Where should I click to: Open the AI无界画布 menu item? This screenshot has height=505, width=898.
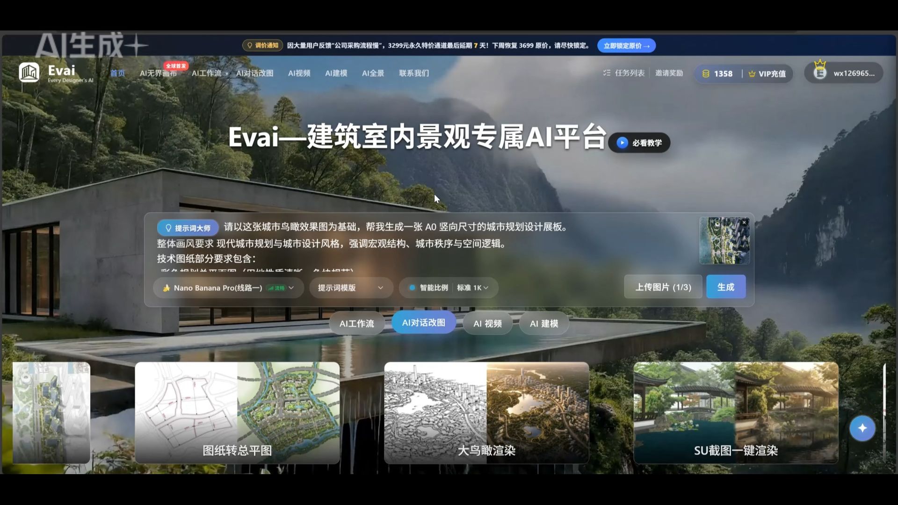(158, 73)
